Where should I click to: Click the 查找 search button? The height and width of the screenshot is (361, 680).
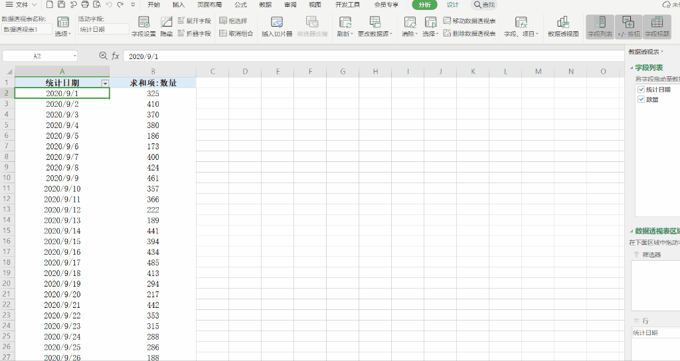tap(484, 5)
